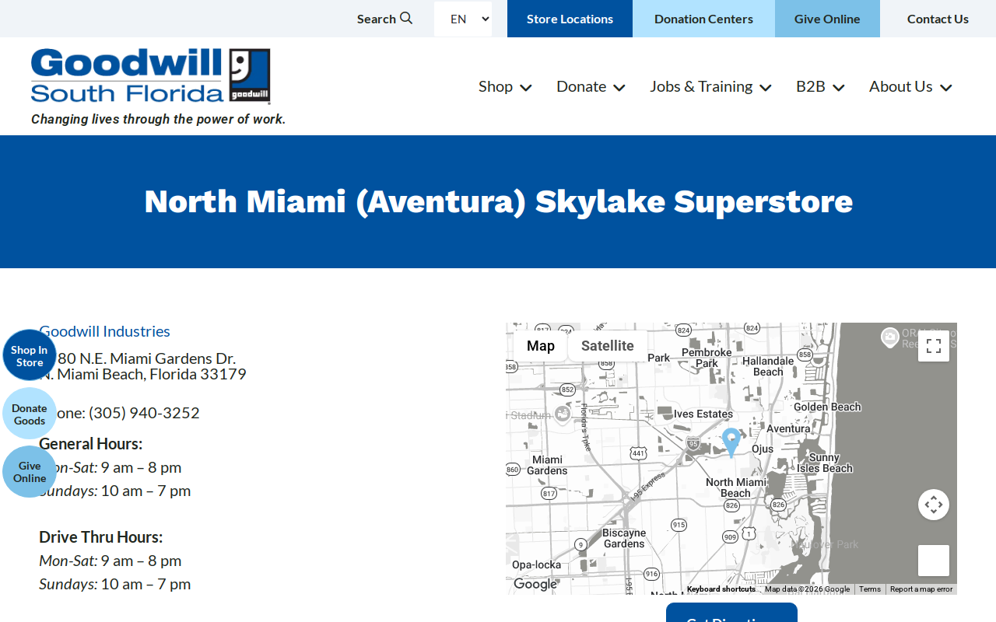Screen dimensions: 996x622
Task: Click the Google logo on map
Action: pyautogui.click(x=535, y=584)
